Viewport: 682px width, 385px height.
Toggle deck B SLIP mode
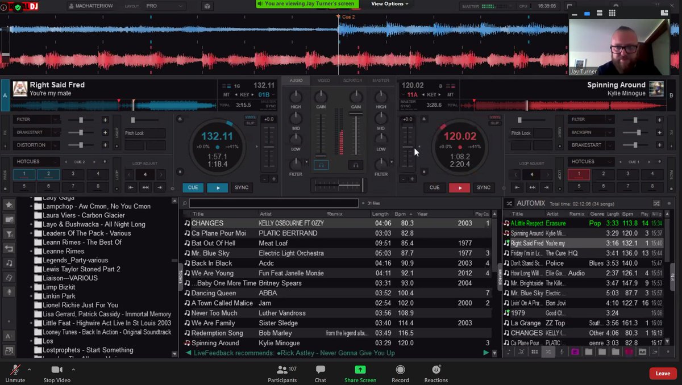click(x=495, y=123)
